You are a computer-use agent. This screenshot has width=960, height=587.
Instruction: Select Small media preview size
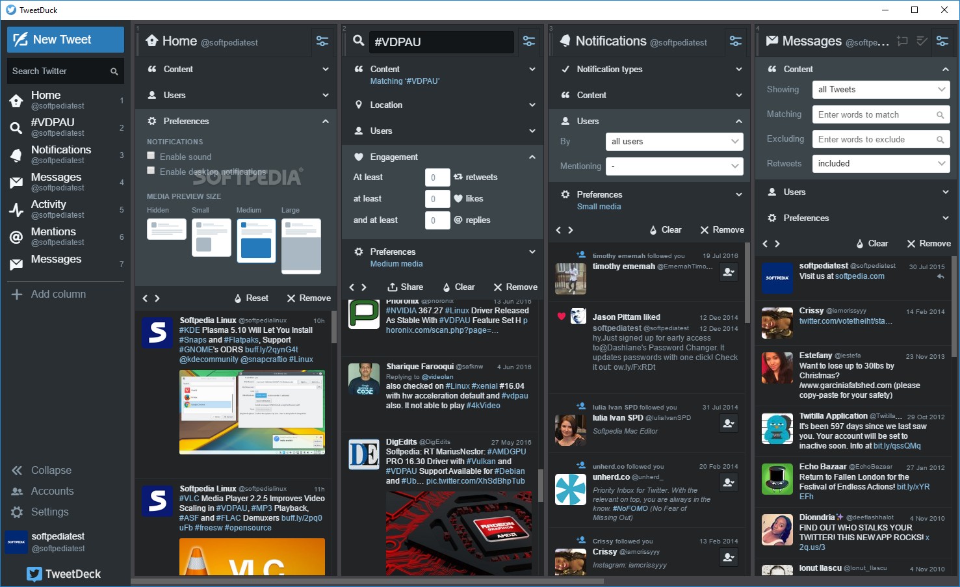click(x=211, y=238)
